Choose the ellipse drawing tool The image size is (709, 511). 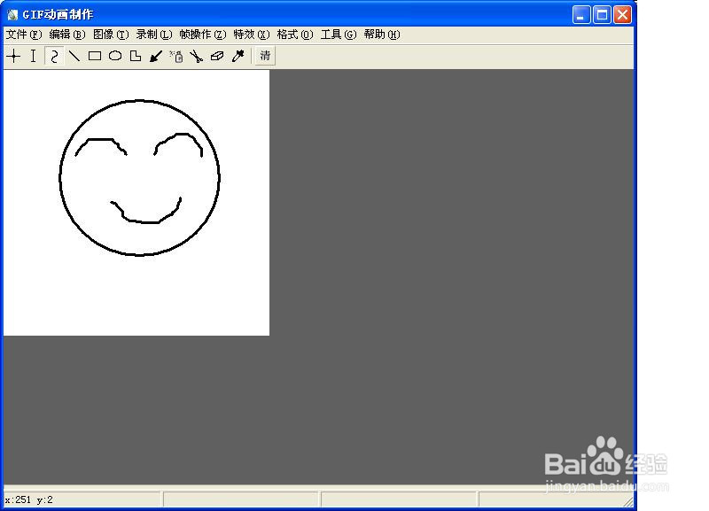click(x=115, y=56)
